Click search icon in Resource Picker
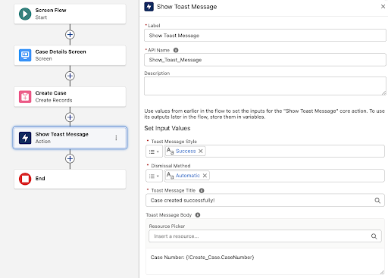388x278 pixels. click(x=374, y=236)
